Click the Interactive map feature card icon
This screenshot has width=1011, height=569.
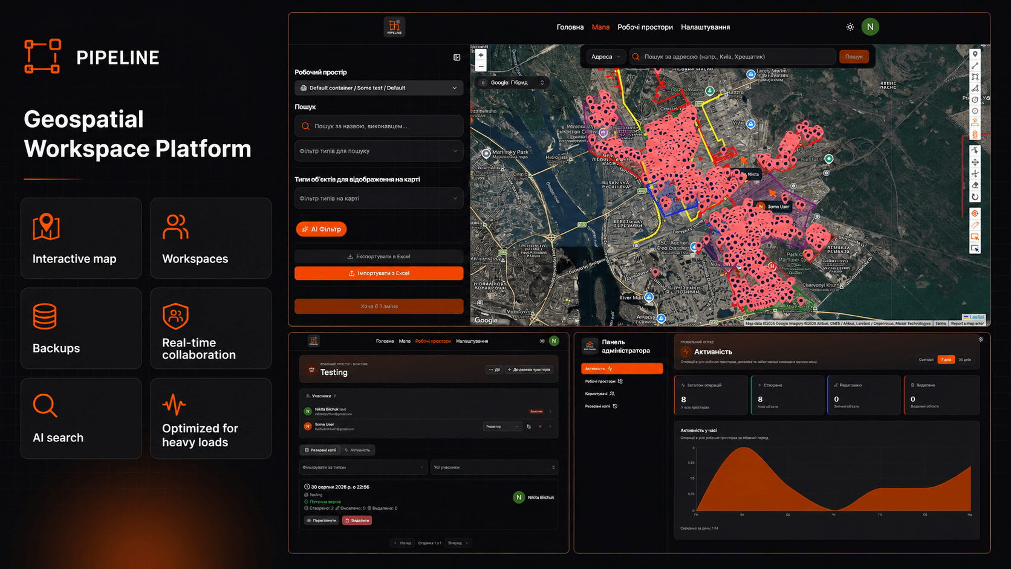coord(46,227)
